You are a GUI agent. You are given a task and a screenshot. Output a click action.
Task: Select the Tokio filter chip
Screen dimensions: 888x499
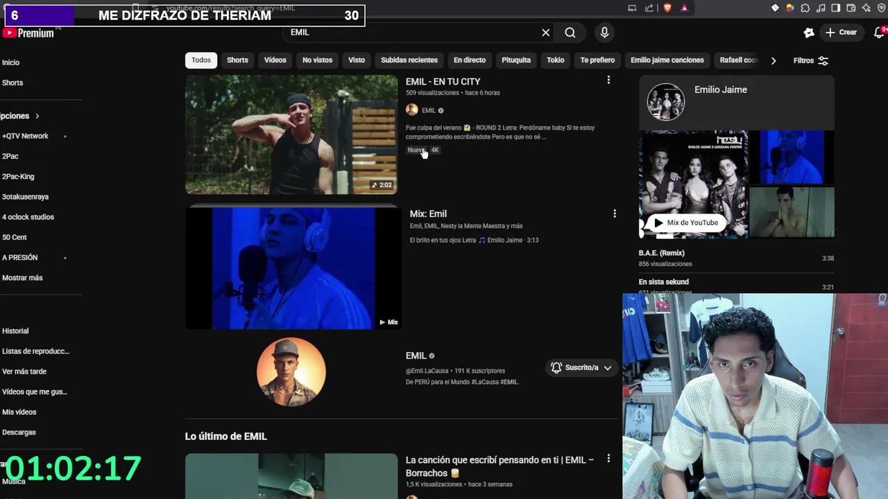[x=556, y=60]
